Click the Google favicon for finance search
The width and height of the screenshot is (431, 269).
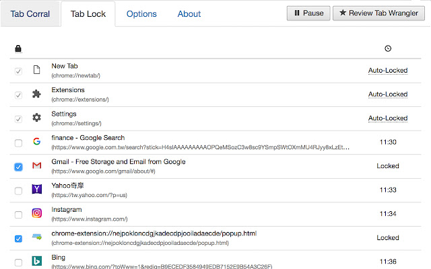(x=37, y=142)
